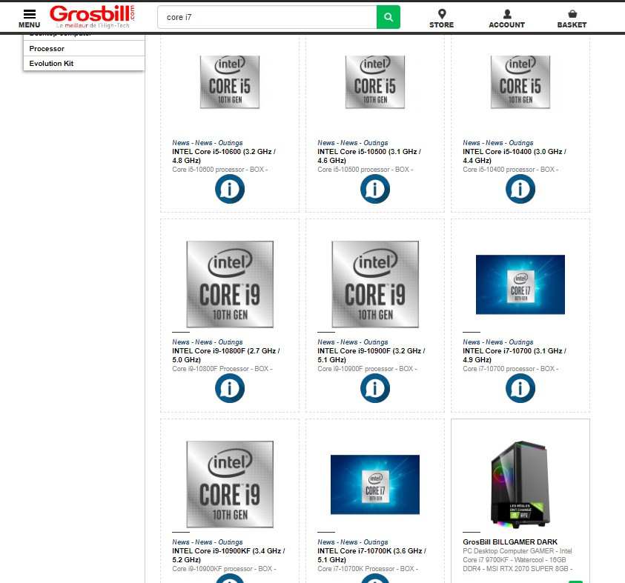
Task: Open the Core i5-10500 product image
Action: click(x=375, y=82)
